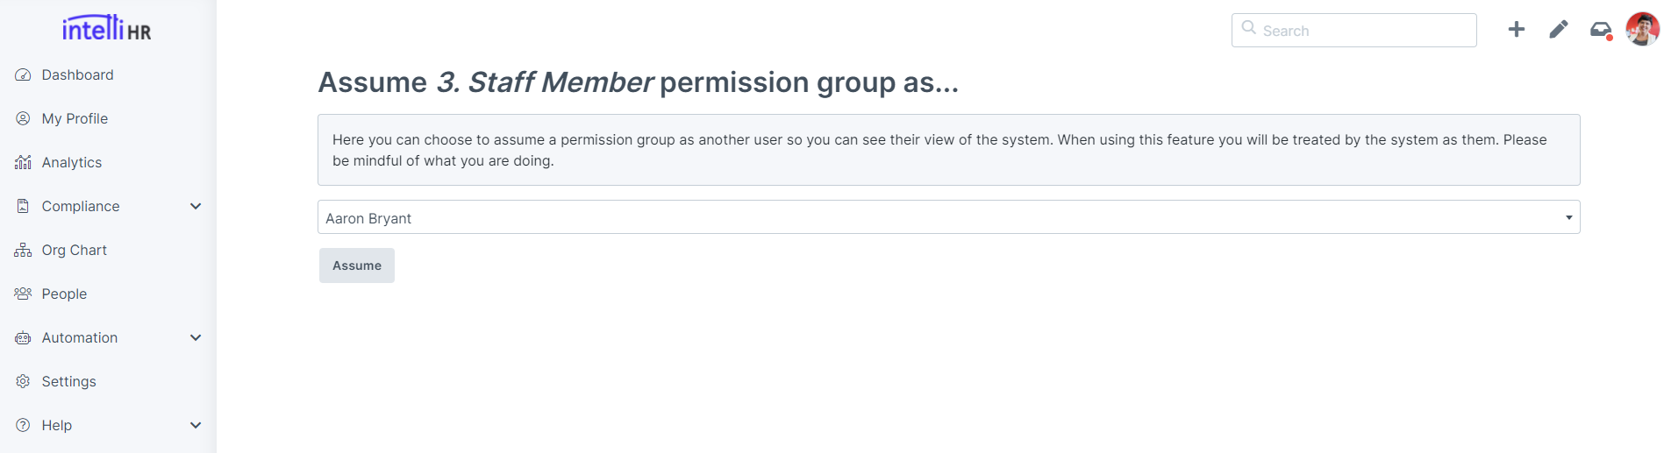This screenshot has width=1664, height=453.
Task: Open Analytics chart icon in sidebar
Action: (x=23, y=163)
